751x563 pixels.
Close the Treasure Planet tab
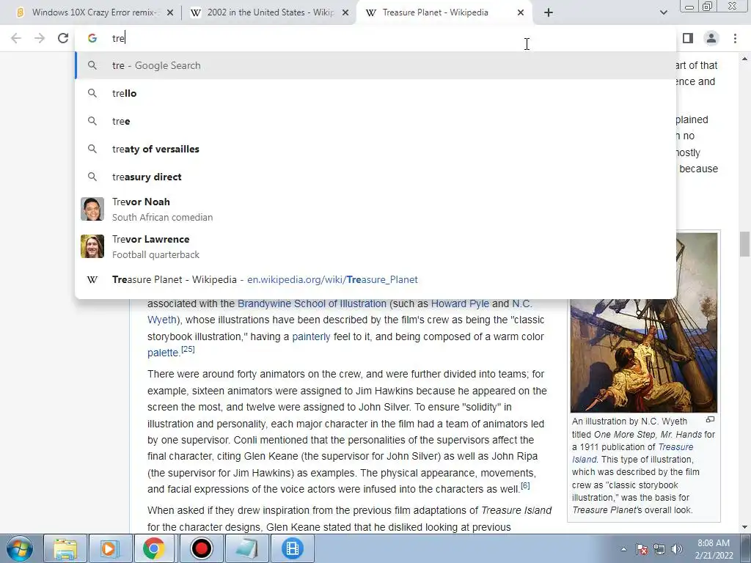[x=521, y=12]
